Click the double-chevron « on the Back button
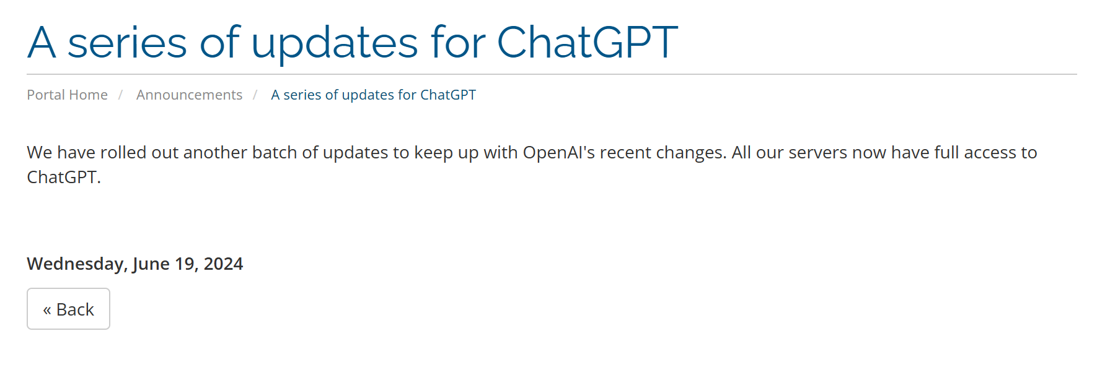Viewport: 1097px width, 383px height. [x=47, y=309]
